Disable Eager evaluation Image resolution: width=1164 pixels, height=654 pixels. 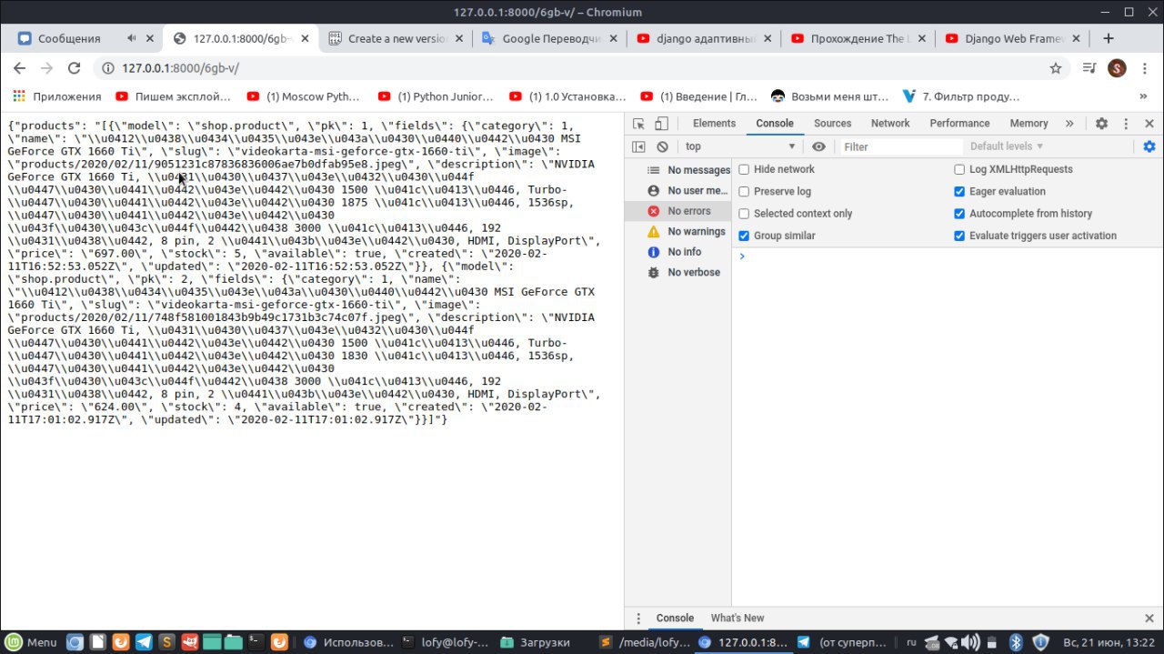click(x=959, y=191)
